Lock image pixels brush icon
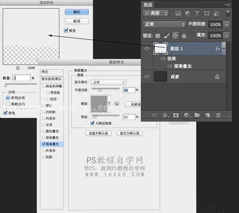The width and height of the screenshot is (239, 213). [166, 36]
